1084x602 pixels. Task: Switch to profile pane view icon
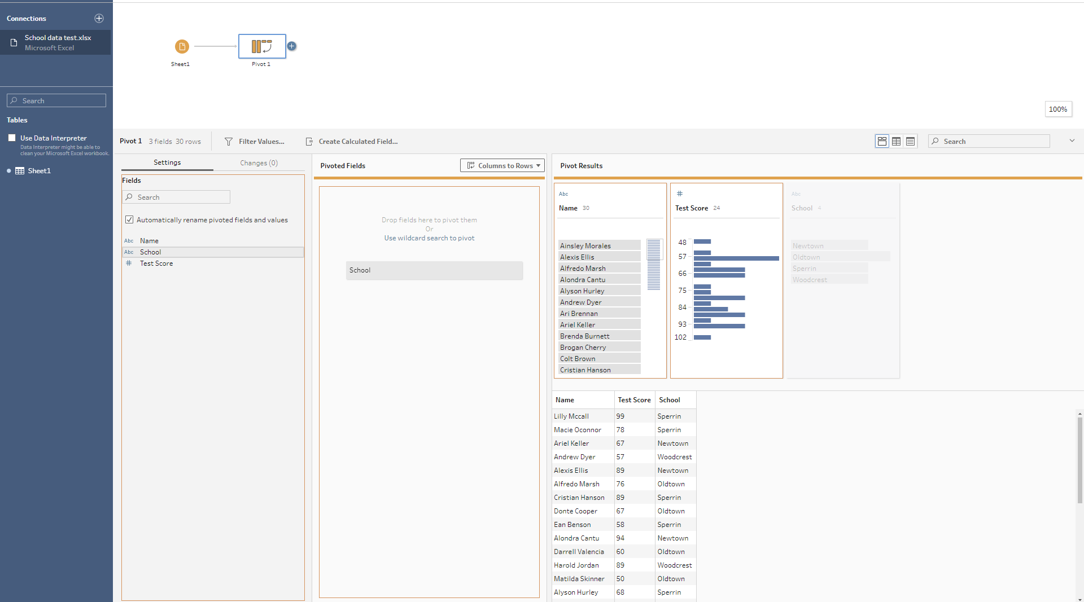coord(881,142)
